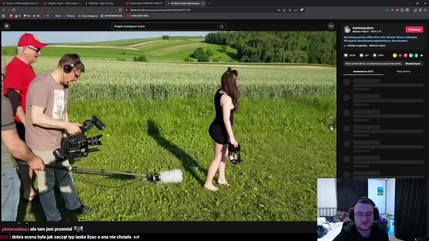The width and height of the screenshot is (429, 241).
Task: Focus the 'Znajdź powiązane treści' search field
Action: coord(165,26)
